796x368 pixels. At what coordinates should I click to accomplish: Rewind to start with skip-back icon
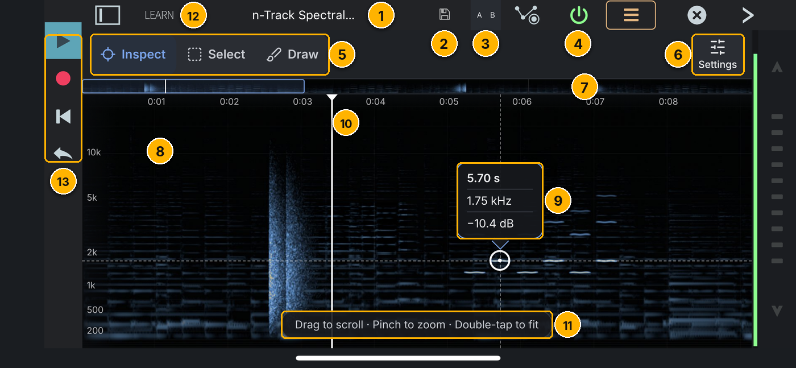coord(63,117)
